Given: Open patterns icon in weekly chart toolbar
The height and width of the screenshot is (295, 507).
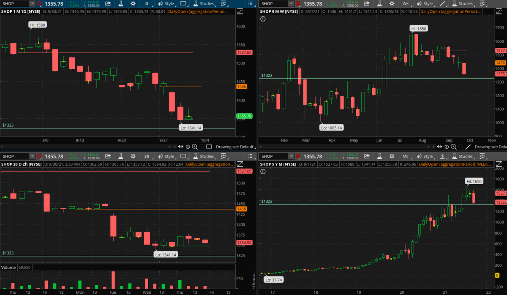Looking at the screenshot, I should pos(482,3).
